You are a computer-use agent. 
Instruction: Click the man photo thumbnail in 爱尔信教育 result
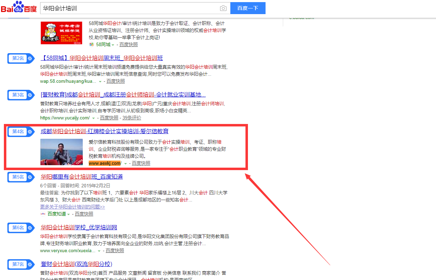[62, 152]
